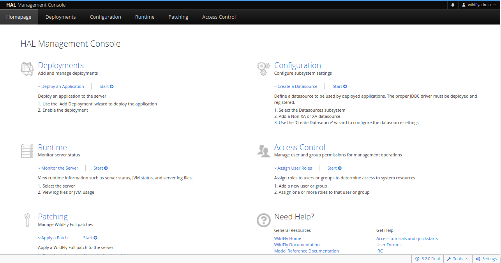Open the Tools menu in footer
The height and width of the screenshot is (263, 501).
tap(457, 259)
